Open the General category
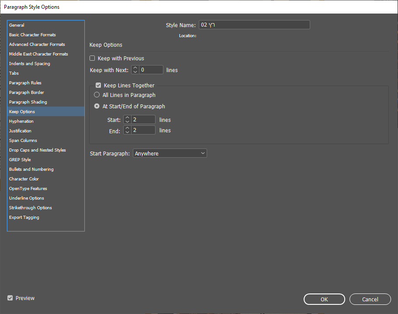Viewport: 398px width, 314px height. 46,25
